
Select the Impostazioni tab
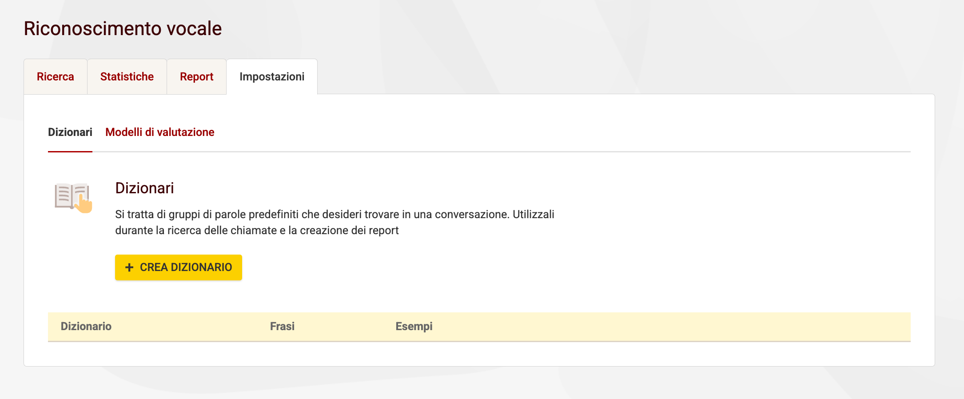(x=272, y=76)
